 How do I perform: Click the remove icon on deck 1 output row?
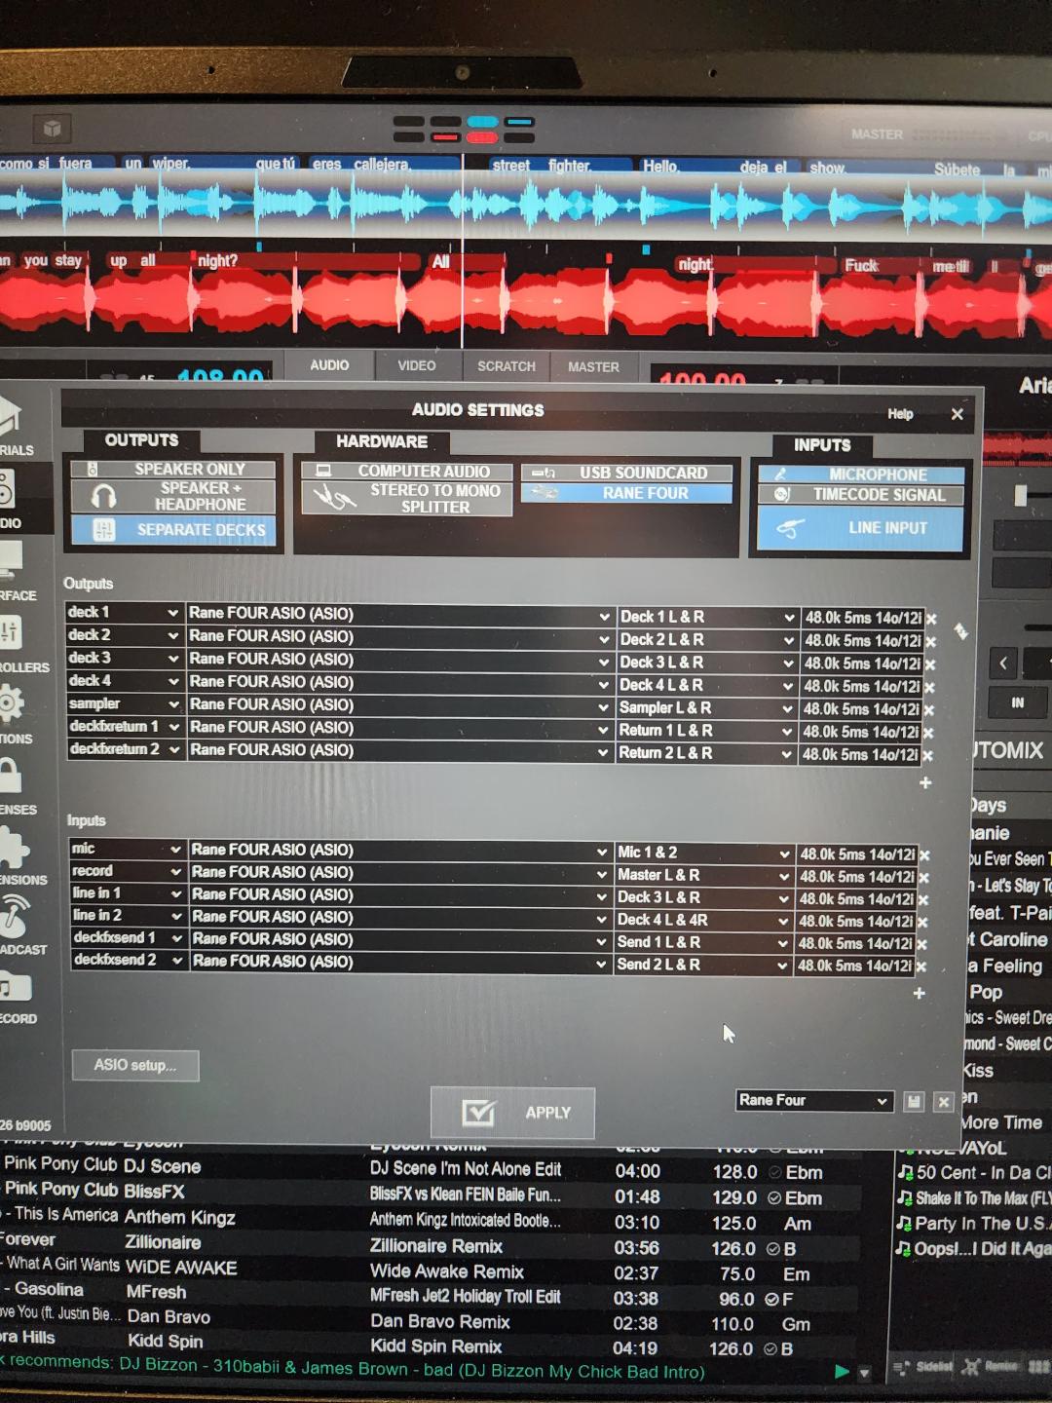coord(931,619)
